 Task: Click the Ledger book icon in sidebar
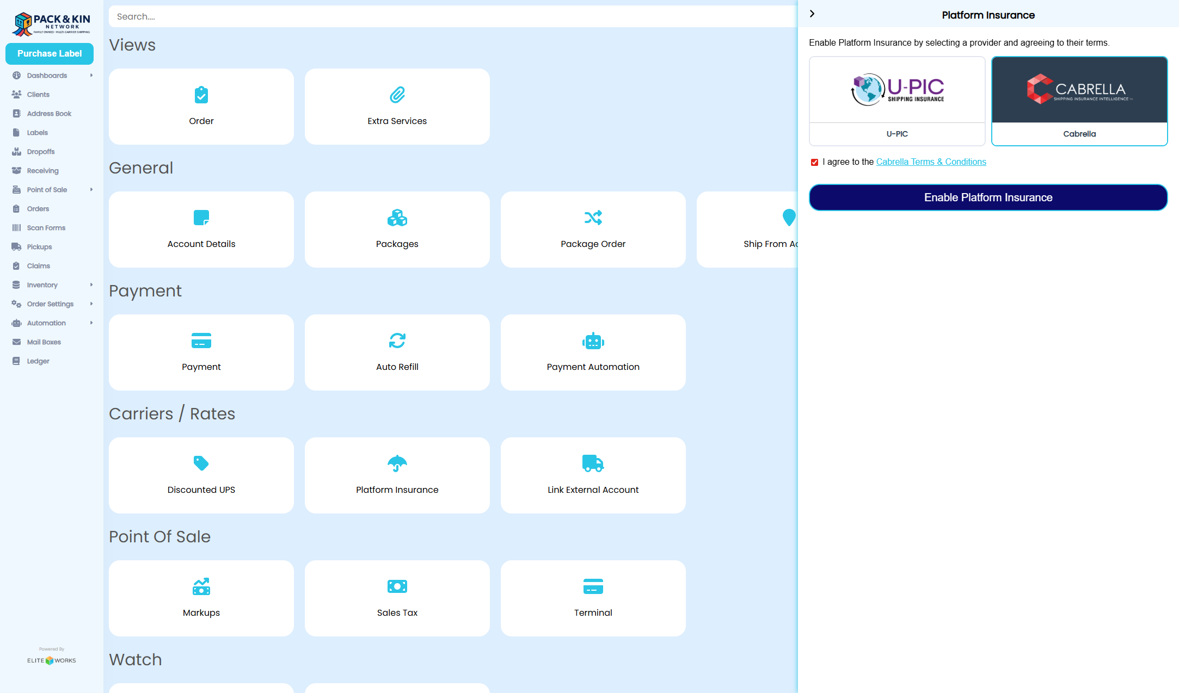coord(17,361)
